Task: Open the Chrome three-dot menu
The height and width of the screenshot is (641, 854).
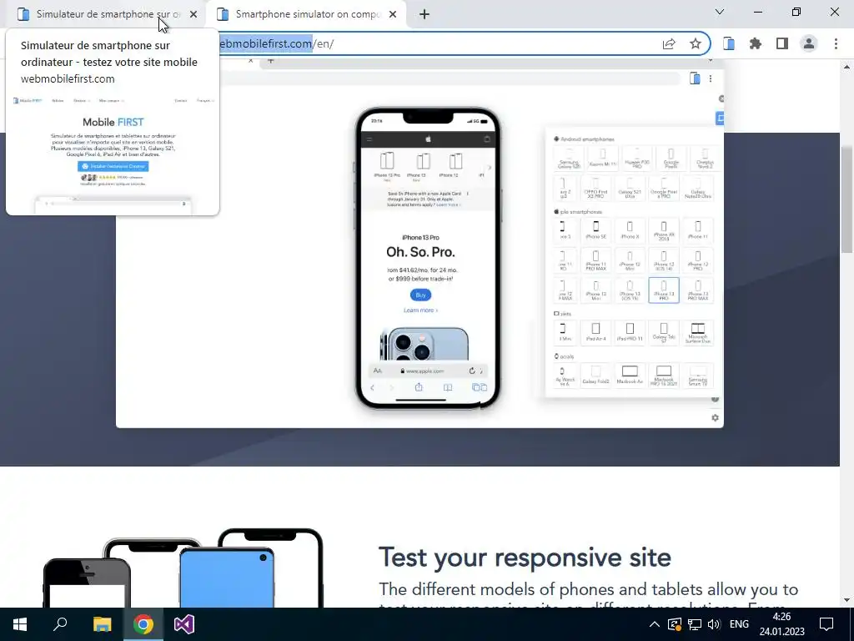Action: (836, 43)
